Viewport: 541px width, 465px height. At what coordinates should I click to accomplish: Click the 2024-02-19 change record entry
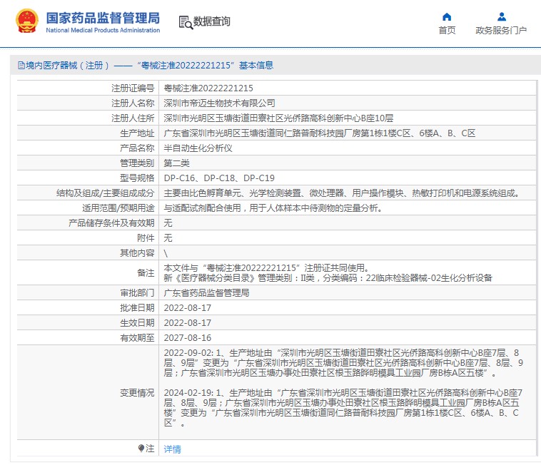click(341, 407)
